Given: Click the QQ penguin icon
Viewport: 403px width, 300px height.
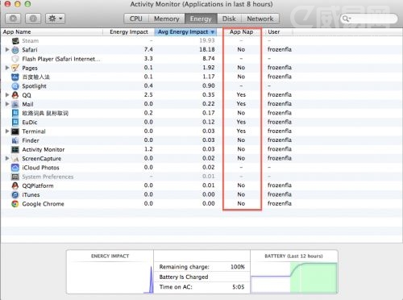Looking at the screenshot, I should [15, 95].
